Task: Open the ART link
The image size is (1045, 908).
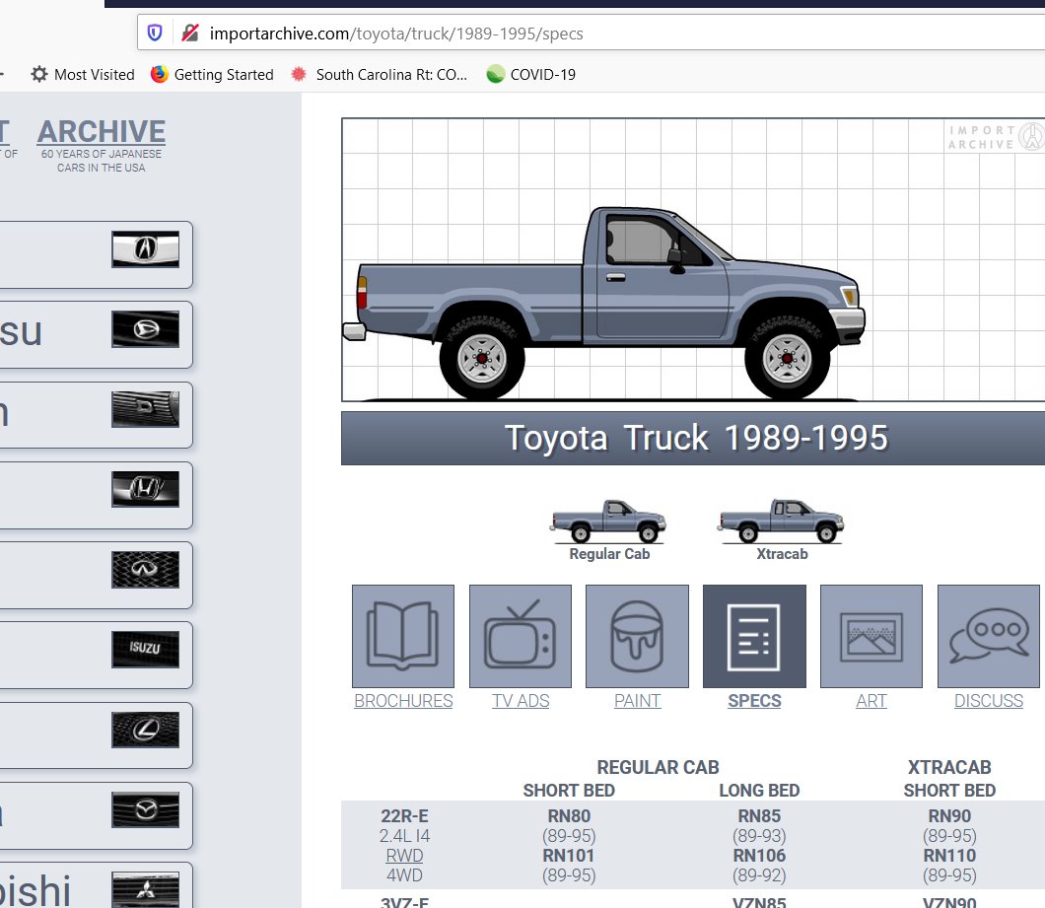Action: click(x=871, y=701)
